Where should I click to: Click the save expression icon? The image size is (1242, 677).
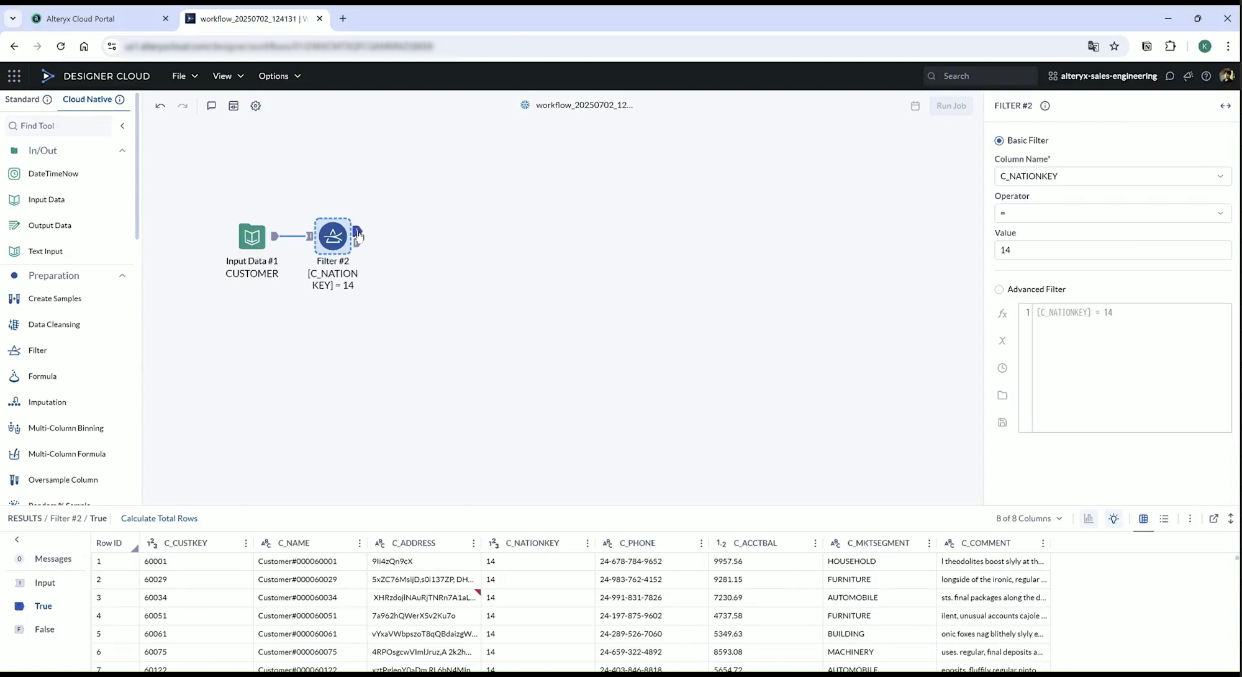tap(1002, 422)
